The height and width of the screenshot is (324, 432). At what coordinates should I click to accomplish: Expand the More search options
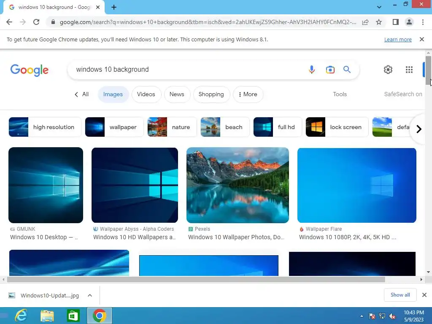click(x=248, y=94)
